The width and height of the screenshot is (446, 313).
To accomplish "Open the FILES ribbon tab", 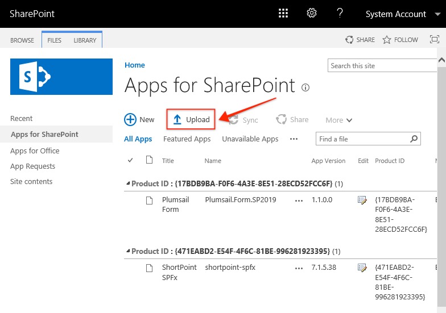I will pyautogui.click(x=55, y=40).
